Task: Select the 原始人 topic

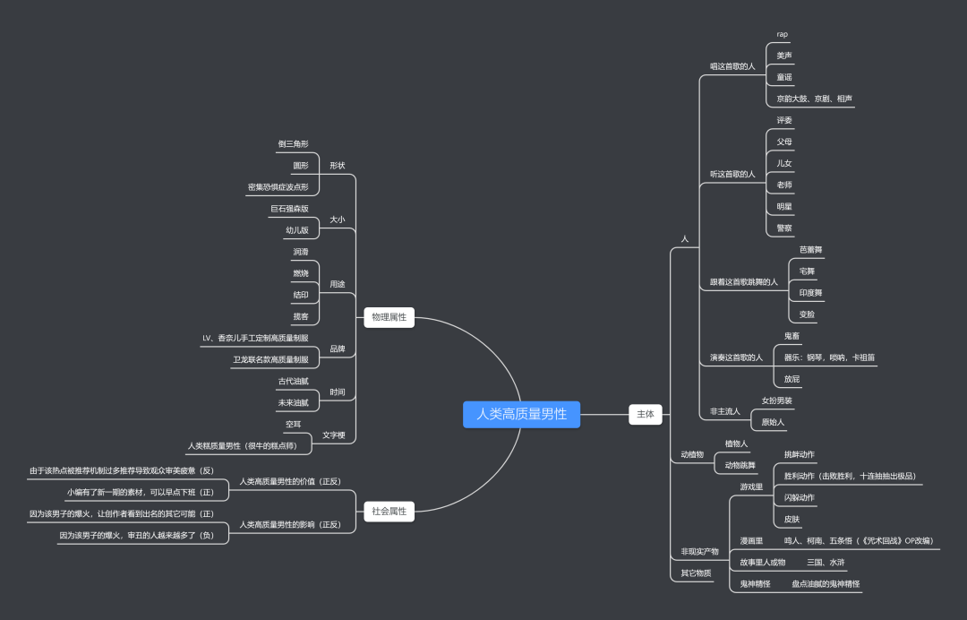Action: point(773,422)
